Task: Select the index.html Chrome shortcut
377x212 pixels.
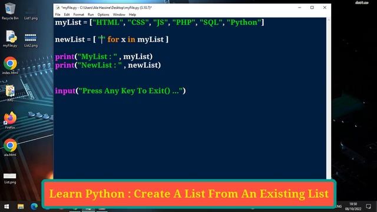Action: (10, 65)
